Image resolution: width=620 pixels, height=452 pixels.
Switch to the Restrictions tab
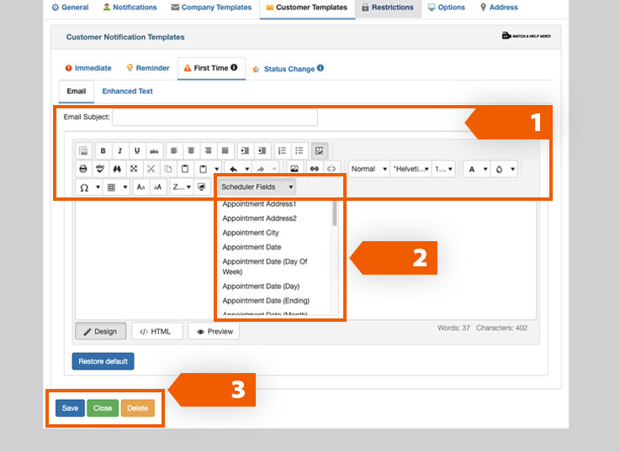click(x=387, y=8)
